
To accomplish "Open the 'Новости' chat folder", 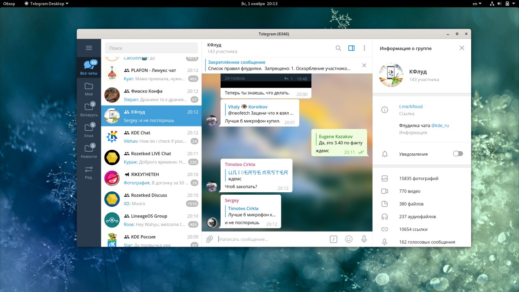I will pos(89,151).
